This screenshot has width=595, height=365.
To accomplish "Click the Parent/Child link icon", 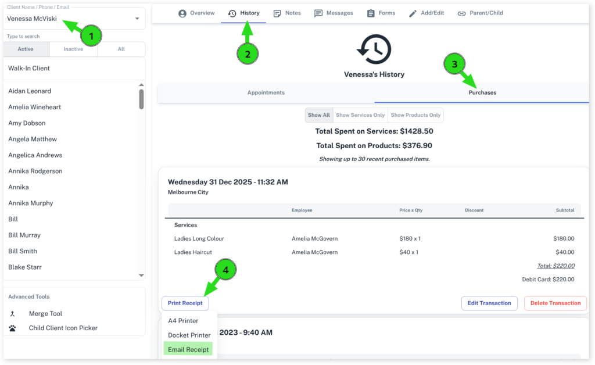I will coord(461,13).
